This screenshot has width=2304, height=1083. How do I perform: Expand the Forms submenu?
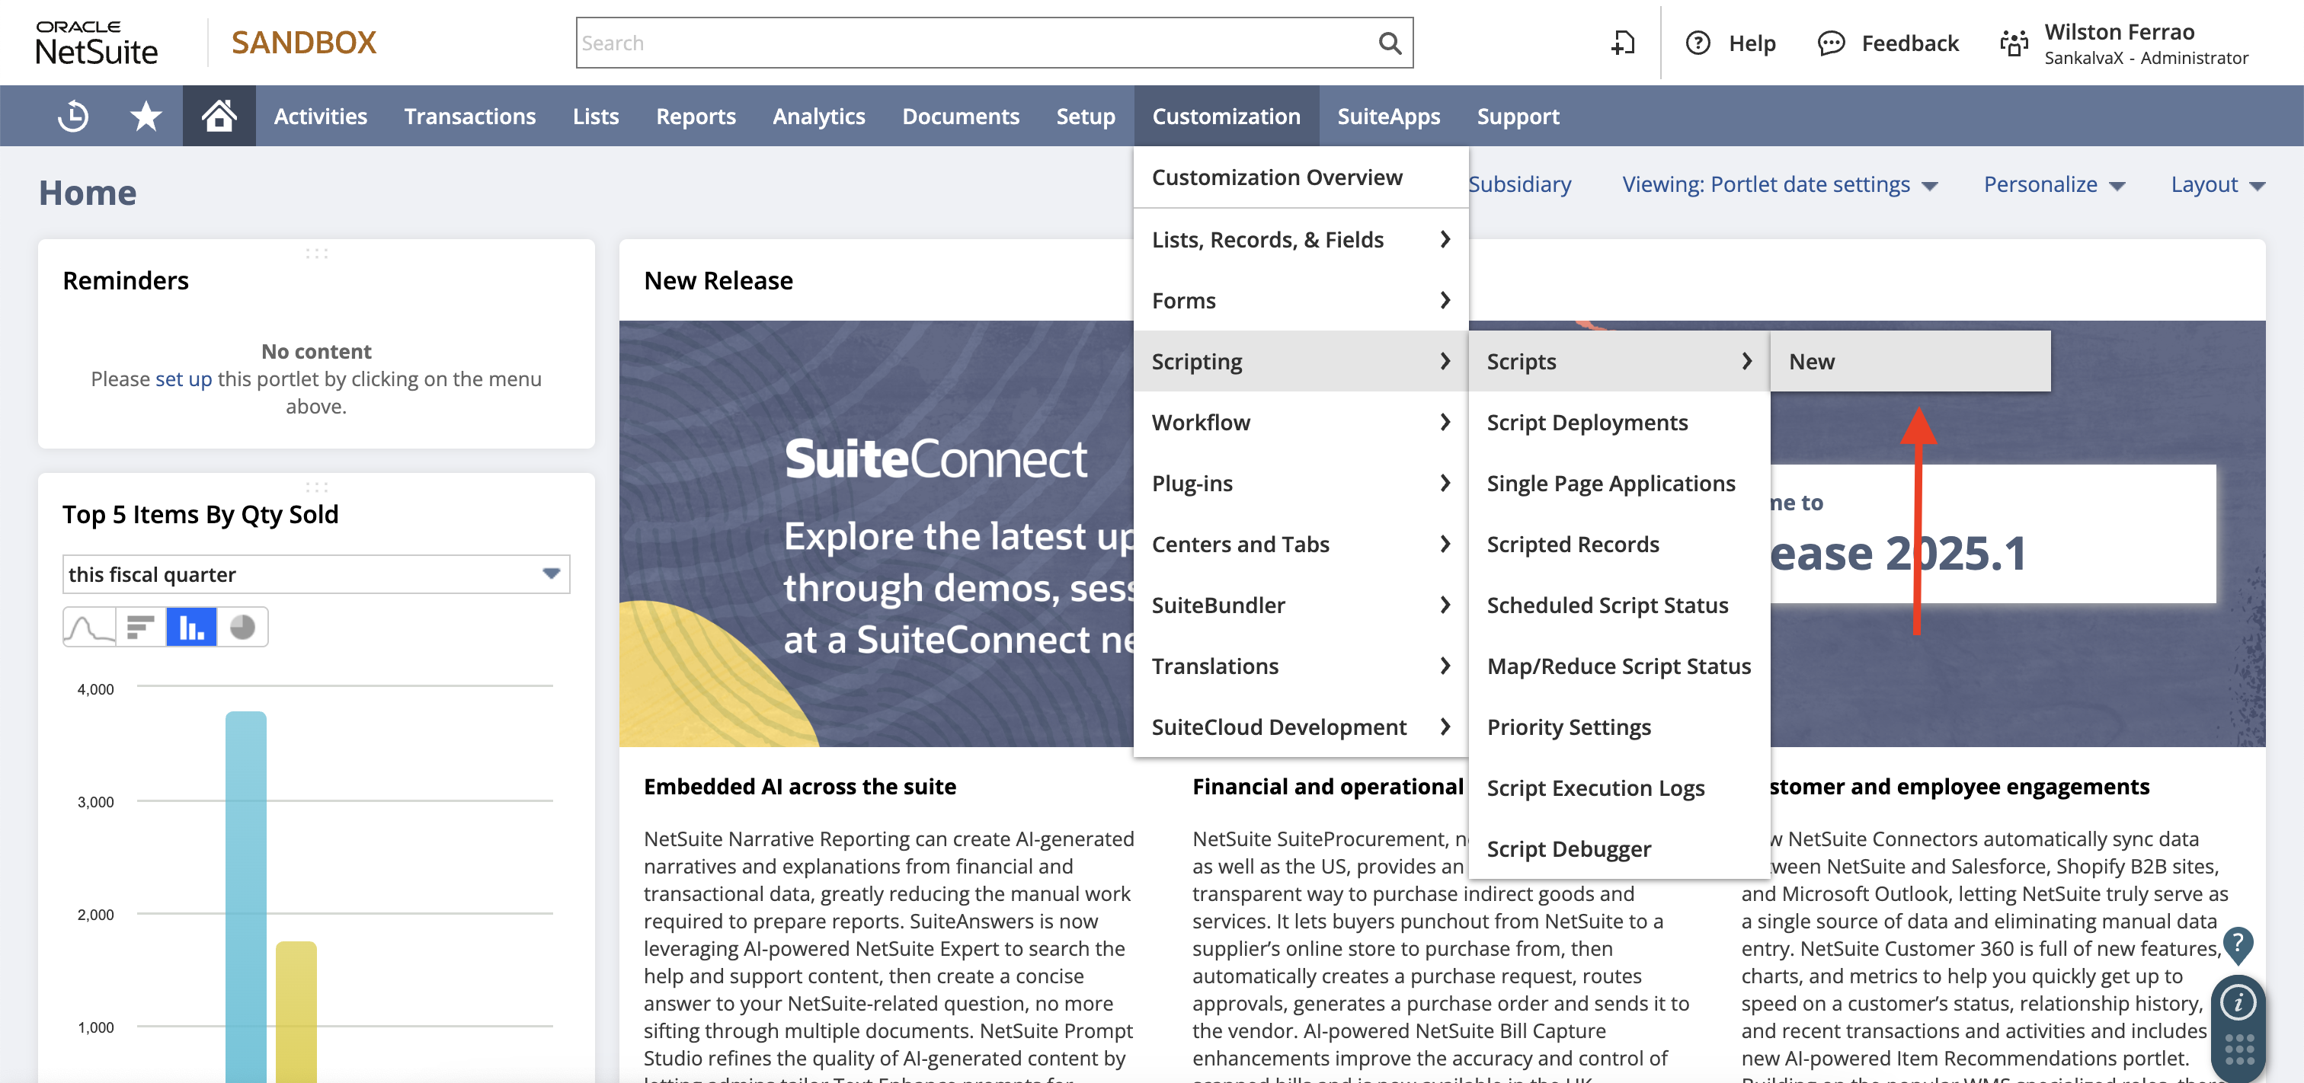(1301, 301)
